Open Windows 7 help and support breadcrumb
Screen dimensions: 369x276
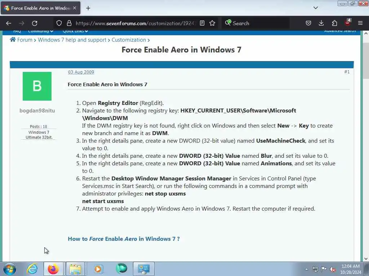[72, 40]
